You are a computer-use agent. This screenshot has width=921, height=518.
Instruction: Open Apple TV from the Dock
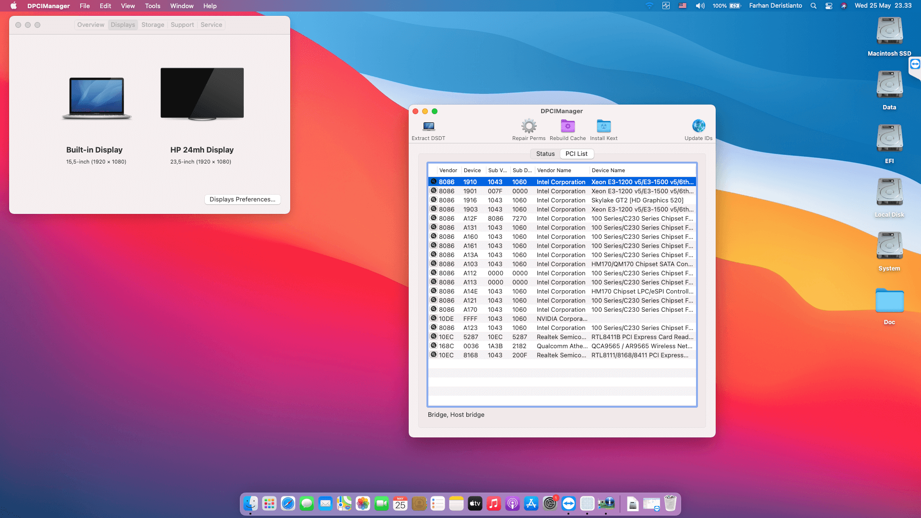(x=475, y=504)
